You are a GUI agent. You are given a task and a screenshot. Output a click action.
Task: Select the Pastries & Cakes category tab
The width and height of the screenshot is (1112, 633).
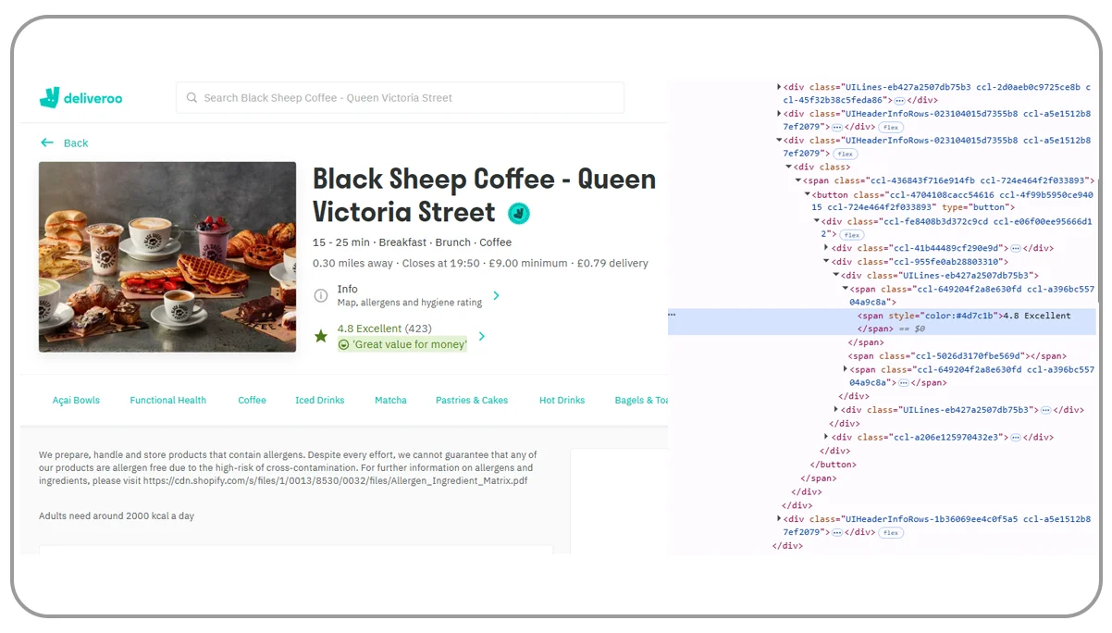(x=472, y=400)
